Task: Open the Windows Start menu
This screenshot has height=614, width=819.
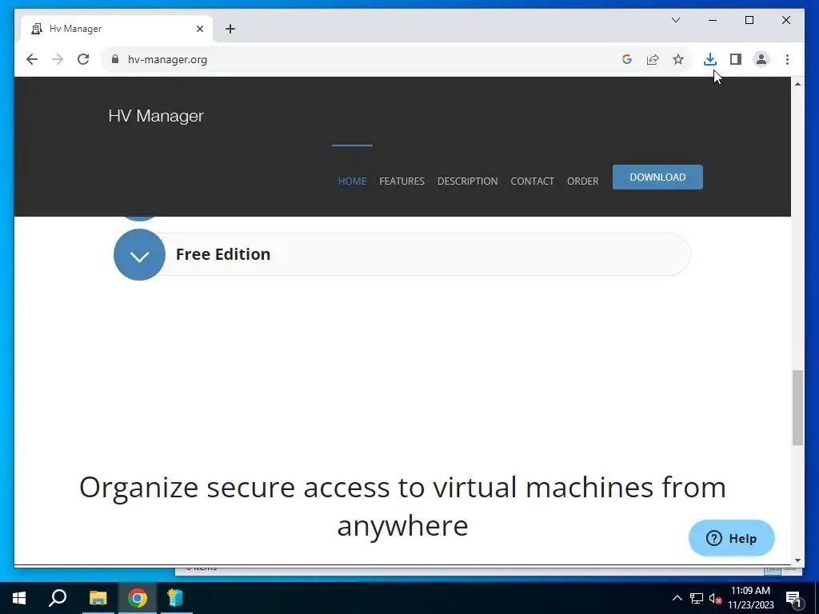Action: pyautogui.click(x=19, y=598)
